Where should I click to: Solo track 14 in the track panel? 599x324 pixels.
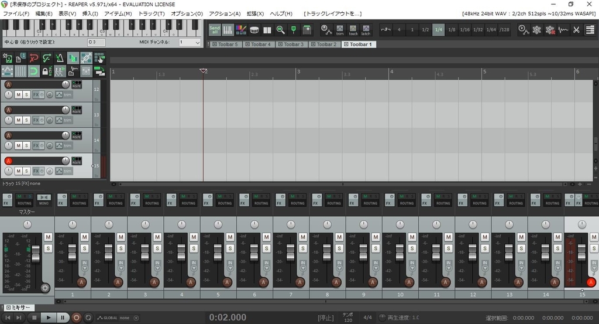tap(26, 145)
